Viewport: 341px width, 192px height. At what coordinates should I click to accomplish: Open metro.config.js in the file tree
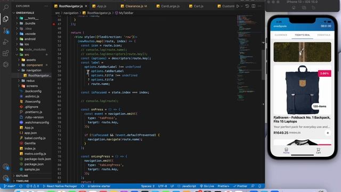[35, 154]
